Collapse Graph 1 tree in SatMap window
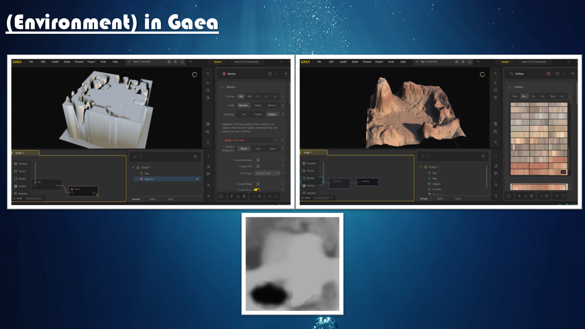Screen dimensions: 585x329 pyautogui.click(x=420, y=167)
